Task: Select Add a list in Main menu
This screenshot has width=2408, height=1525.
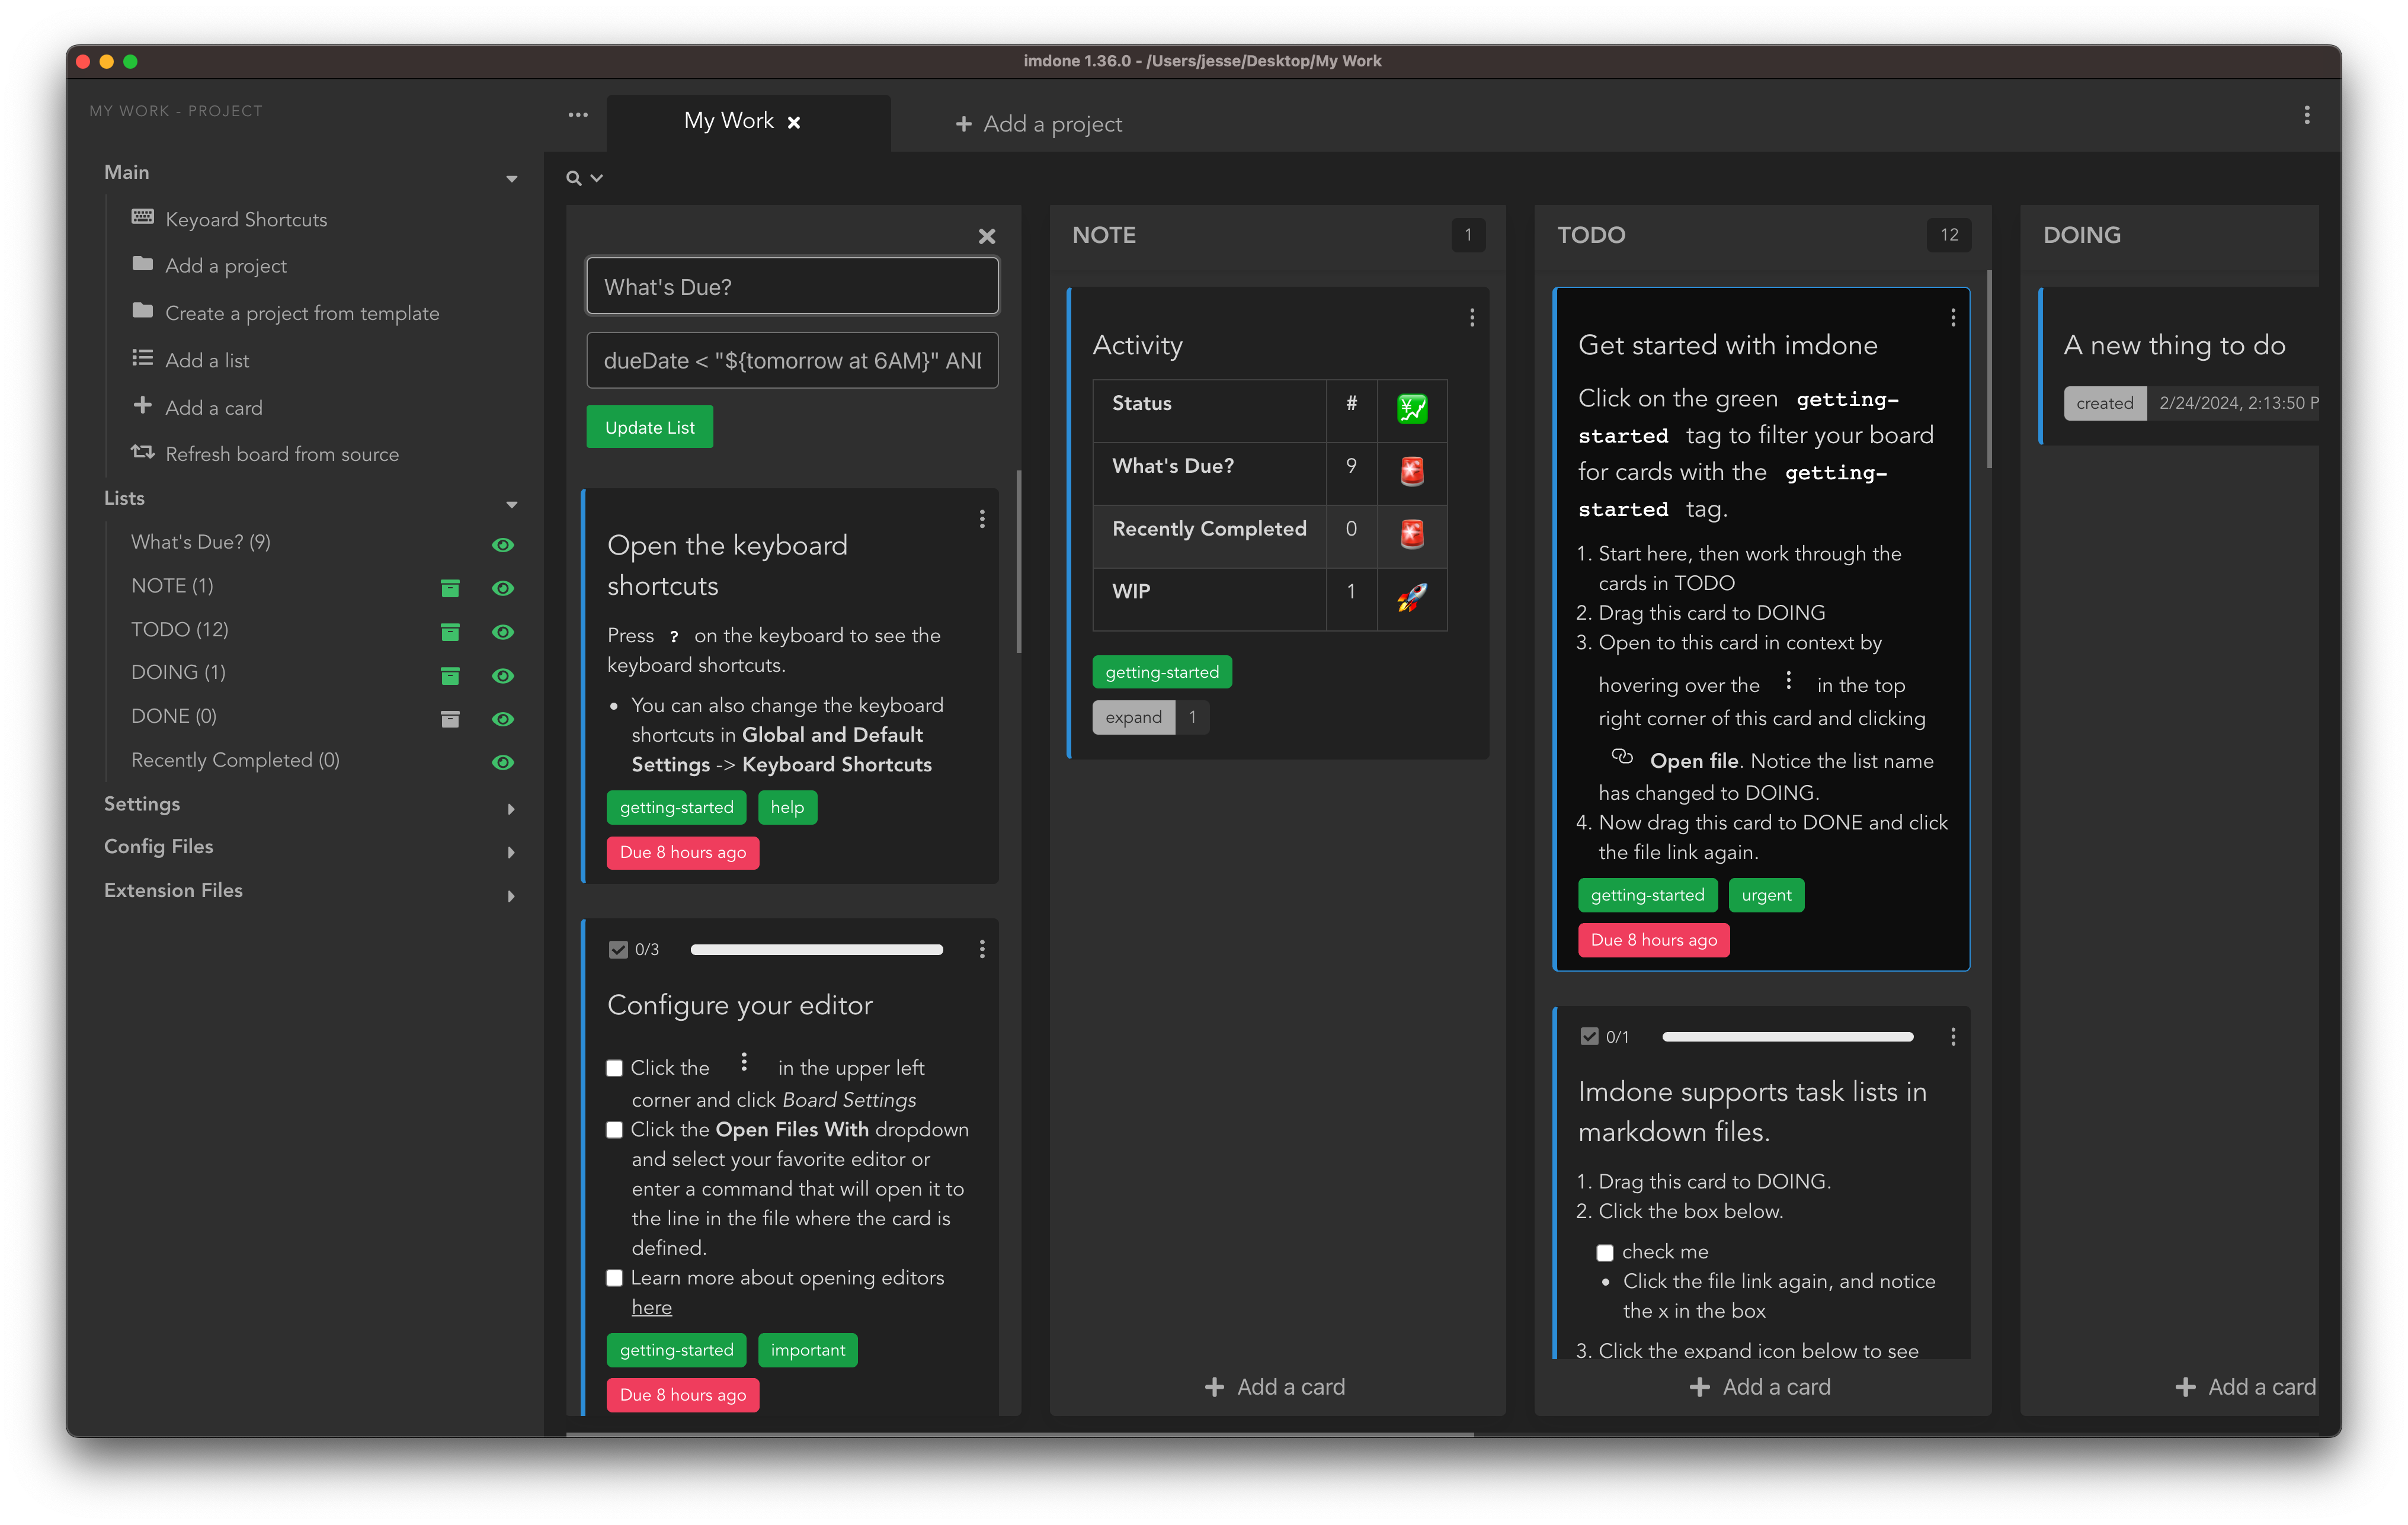Action: pyautogui.click(x=207, y=360)
